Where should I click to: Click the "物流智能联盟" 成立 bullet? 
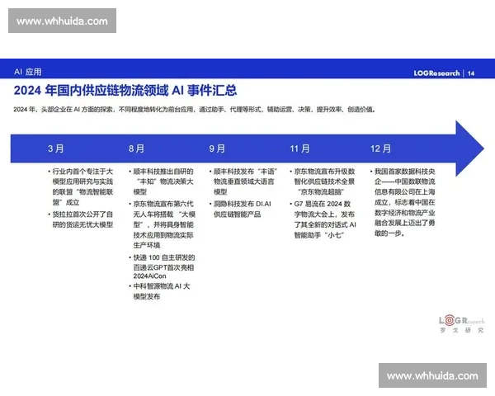click(81, 186)
